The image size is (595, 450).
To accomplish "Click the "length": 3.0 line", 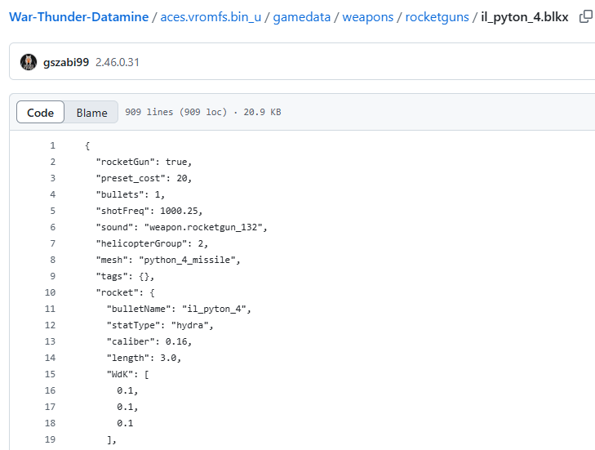I will tap(144, 358).
